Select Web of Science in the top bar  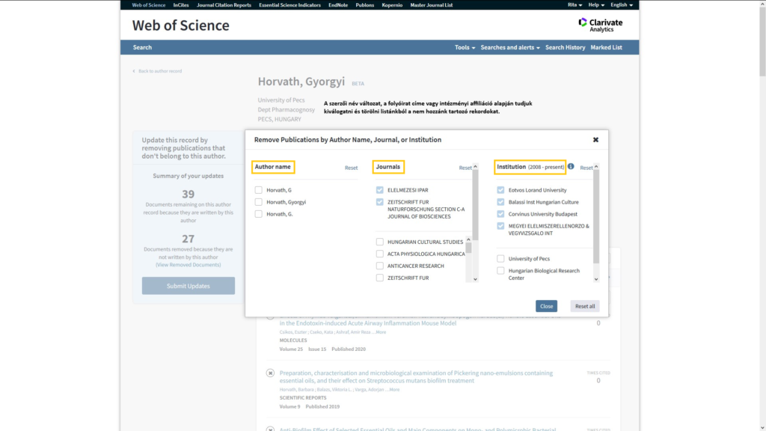[x=149, y=5]
